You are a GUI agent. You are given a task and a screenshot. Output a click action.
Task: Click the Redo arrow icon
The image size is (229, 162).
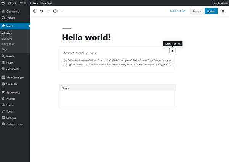coord(48,11)
